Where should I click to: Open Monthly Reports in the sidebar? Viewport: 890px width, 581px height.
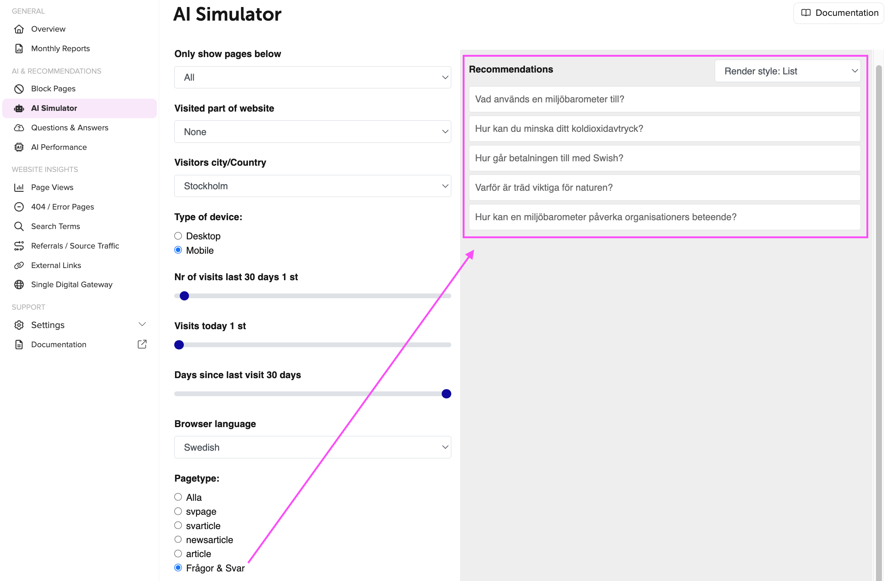pos(60,49)
